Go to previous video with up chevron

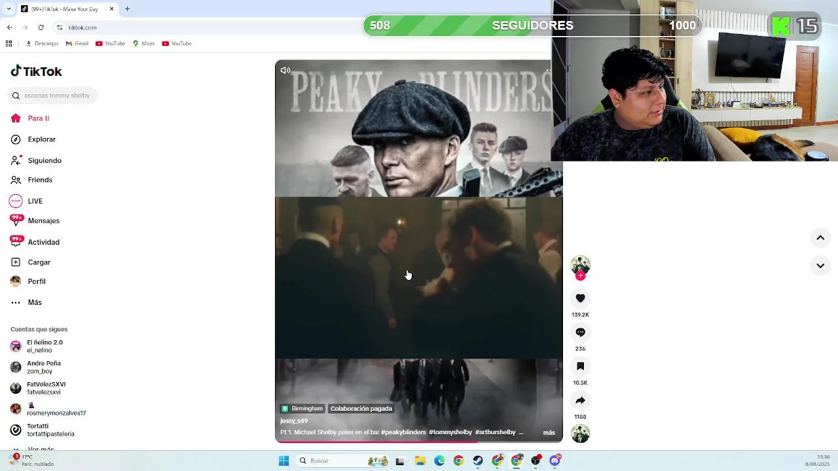coord(820,238)
